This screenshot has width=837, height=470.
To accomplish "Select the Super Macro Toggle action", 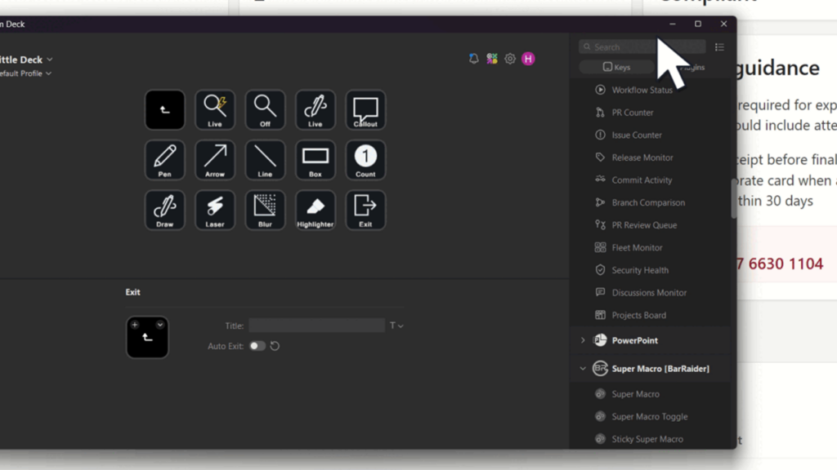I will click(650, 416).
